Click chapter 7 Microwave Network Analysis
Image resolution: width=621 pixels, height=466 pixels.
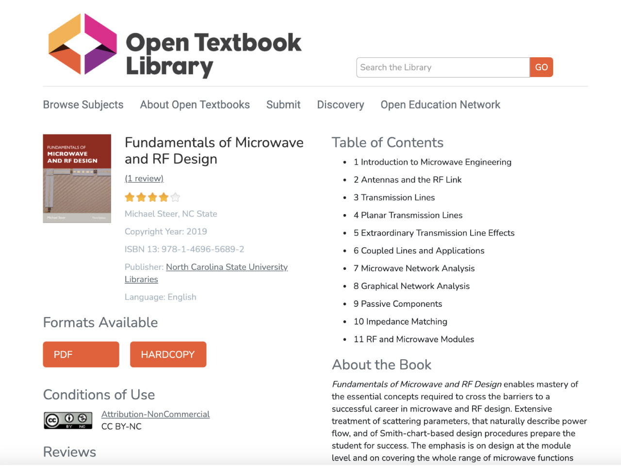click(414, 268)
